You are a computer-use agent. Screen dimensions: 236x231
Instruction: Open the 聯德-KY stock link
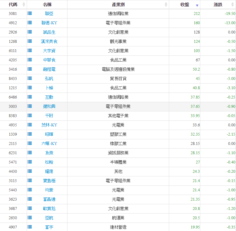[x=49, y=23]
